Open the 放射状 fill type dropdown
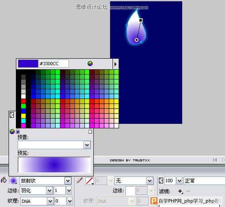Screen dimensions: 225x207 tap(68, 181)
